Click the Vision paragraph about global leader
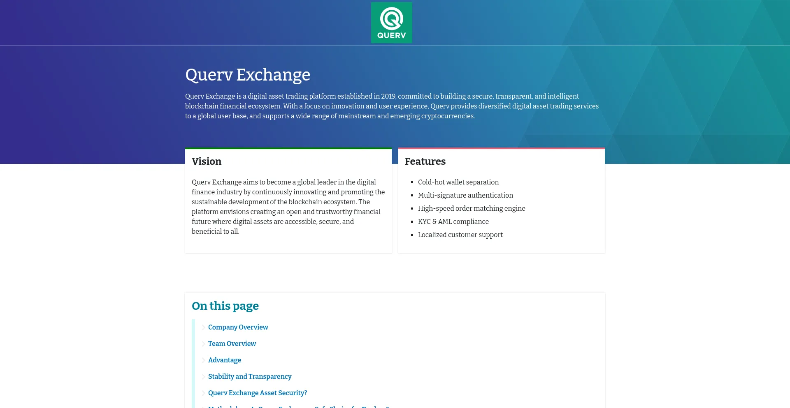The width and height of the screenshot is (790, 408). [x=288, y=207]
